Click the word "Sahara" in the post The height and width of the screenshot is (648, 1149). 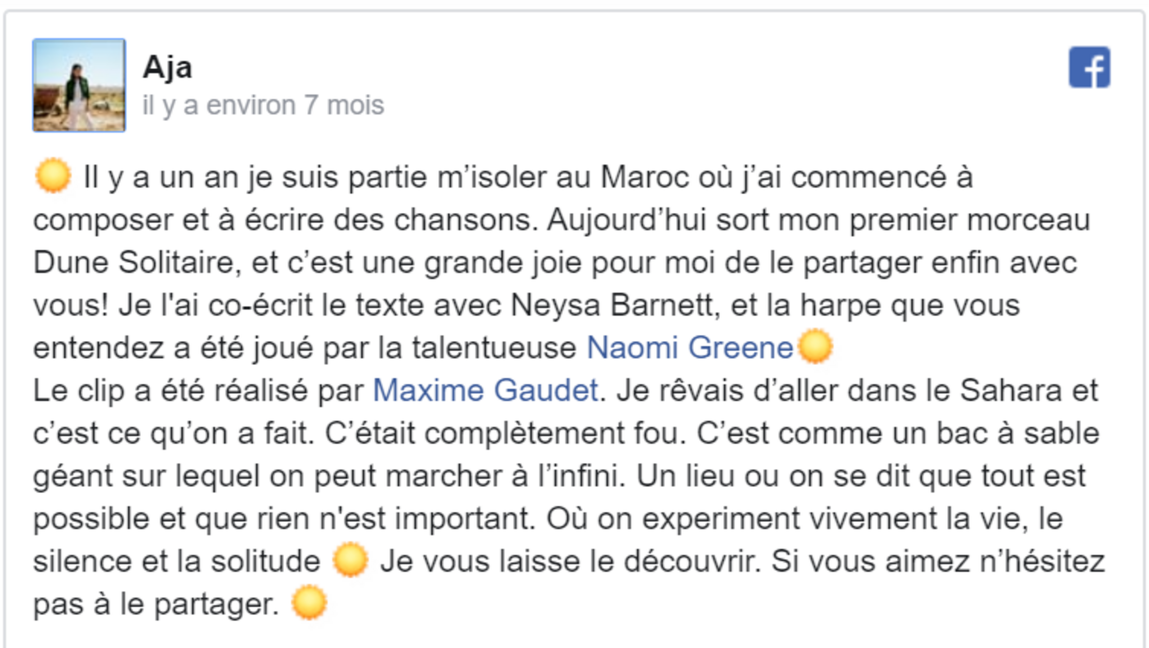click(1011, 390)
